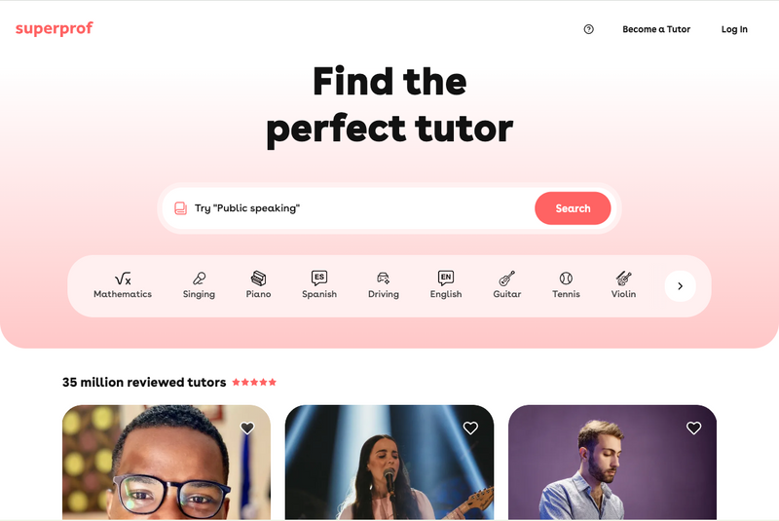
Task: Choose the Driving car icon
Action: (383, 279)
